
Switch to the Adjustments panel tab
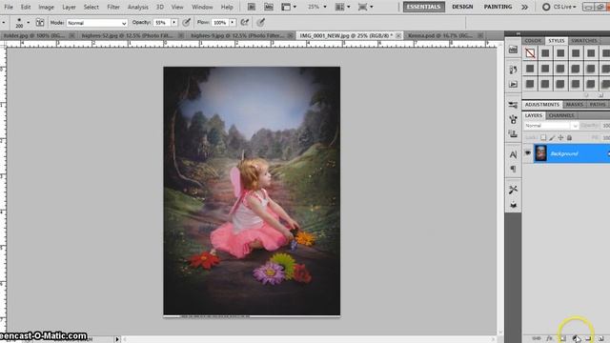542,104
